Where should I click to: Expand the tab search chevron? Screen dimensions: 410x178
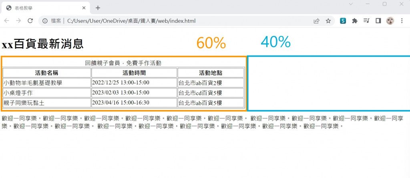tap(351, 4)
